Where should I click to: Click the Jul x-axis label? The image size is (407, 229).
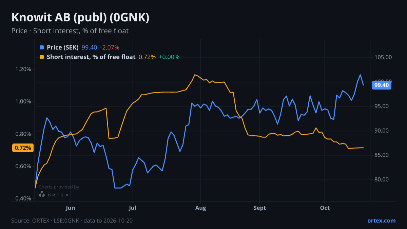coord(133,208)
